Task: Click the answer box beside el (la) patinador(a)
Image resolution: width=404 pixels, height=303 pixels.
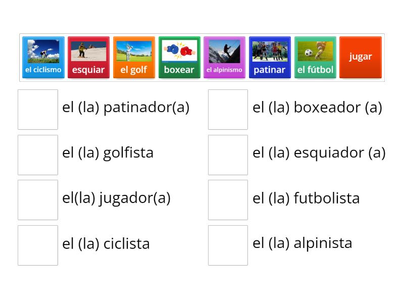Action: (38, 108)
